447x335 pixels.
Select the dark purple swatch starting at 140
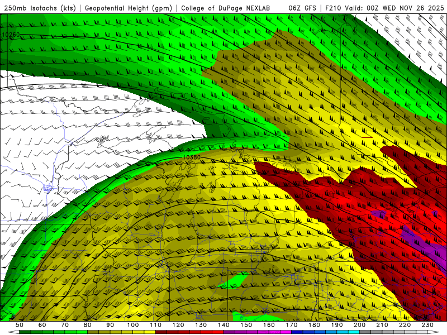pyautogui.click(x=229, y=332)
